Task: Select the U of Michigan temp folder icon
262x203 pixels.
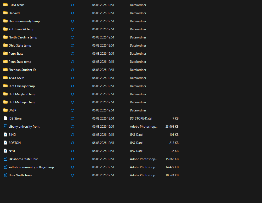Action: point(5,102)
